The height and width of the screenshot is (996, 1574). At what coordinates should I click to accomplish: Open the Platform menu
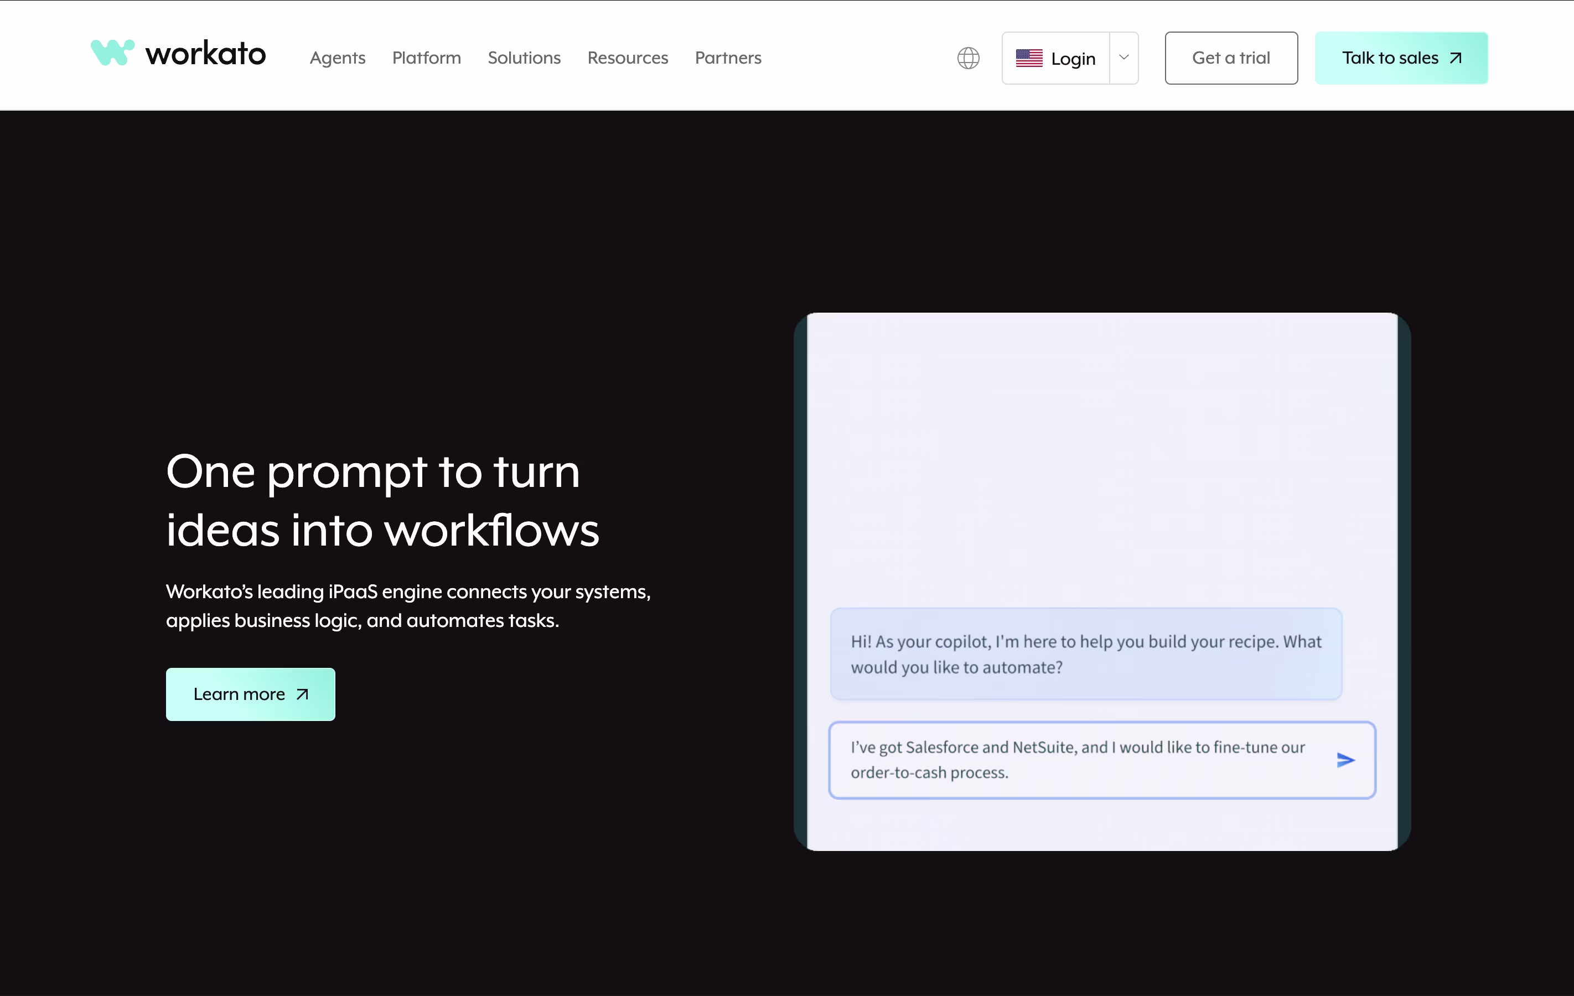(426, 58)
